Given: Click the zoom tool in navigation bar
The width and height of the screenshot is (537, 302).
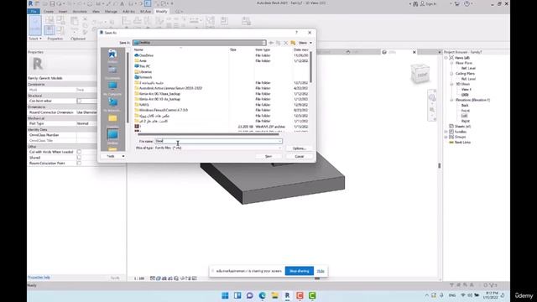Looking at the screenshot, I should [x=432, y=110].
